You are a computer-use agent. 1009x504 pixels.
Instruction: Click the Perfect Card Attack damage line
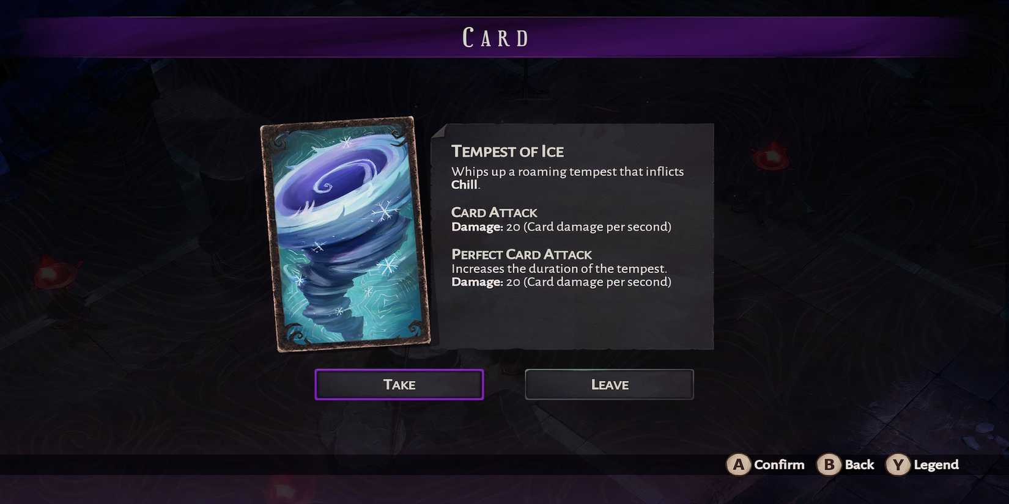pos(561,282)
